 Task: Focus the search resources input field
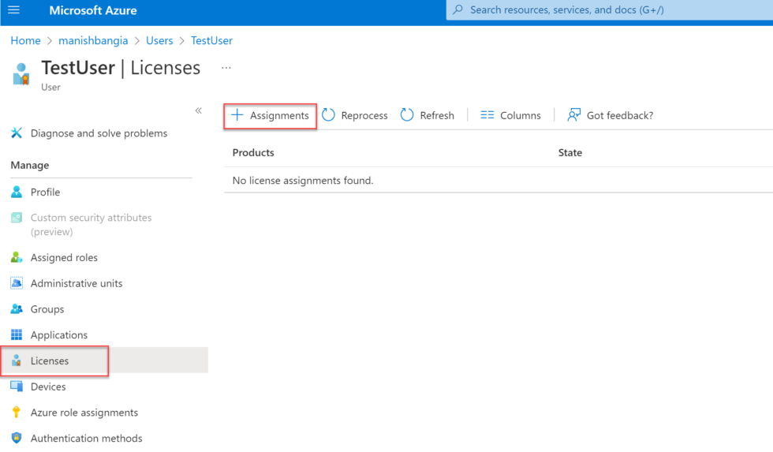coord(609,9)
